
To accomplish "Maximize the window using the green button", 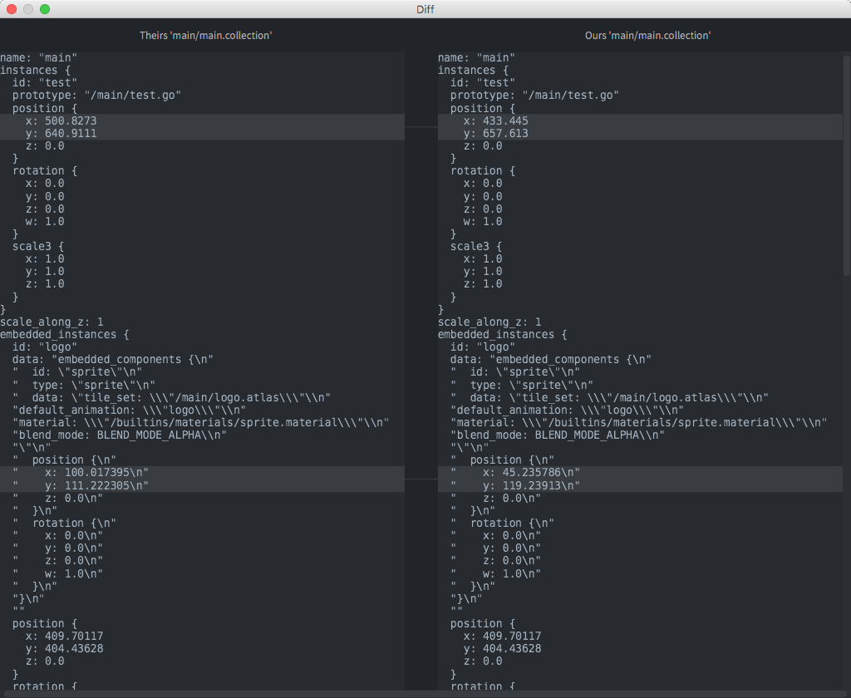I will tap(45, 9).
